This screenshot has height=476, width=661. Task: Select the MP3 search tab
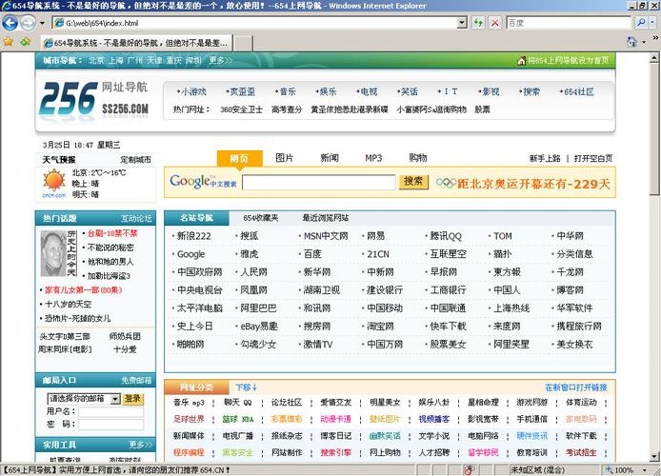pyautogui.click(x=373, y=158)
